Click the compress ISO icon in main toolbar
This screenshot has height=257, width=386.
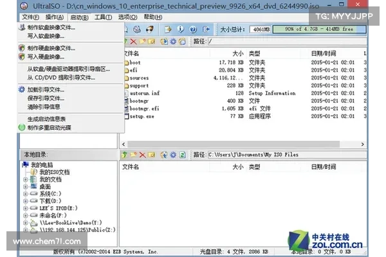(137, 30)
